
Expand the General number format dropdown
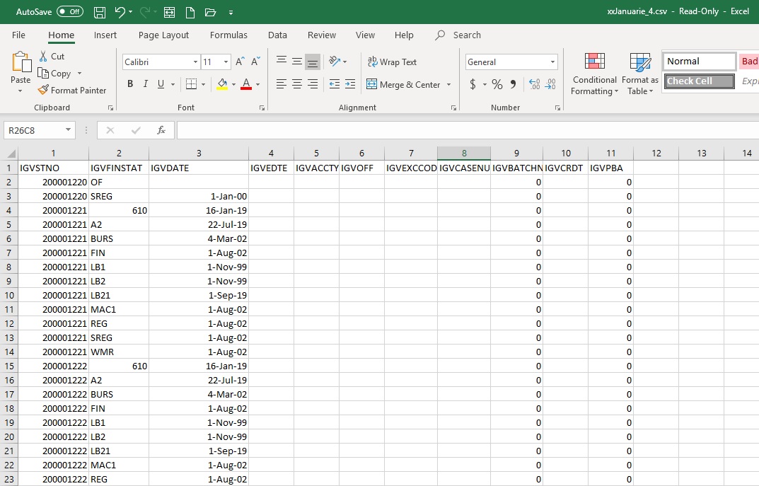coord(552,62)
